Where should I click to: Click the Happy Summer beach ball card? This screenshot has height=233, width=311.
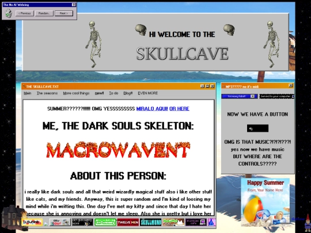coord(265,202)
